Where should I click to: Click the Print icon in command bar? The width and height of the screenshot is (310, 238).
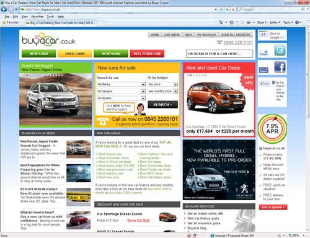(x=249, y=22)
